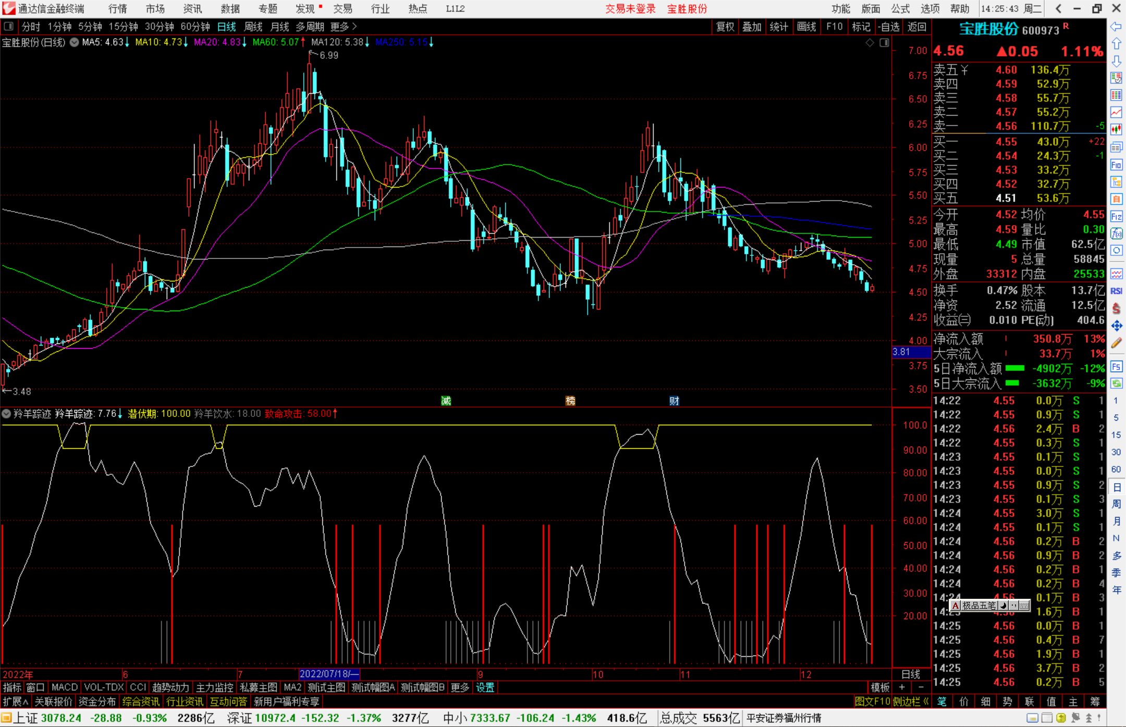Open the F10 company info sidebar icon

(x=1116, y=165)
